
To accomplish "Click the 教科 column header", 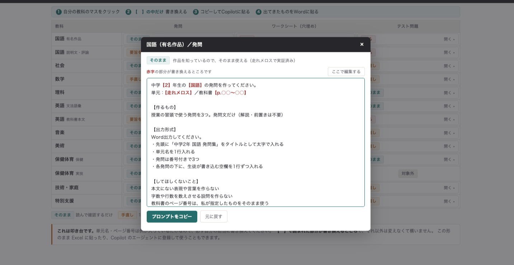I will (x=59, y=26).
